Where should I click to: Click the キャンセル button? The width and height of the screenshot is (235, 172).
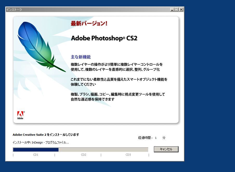click(x=166, y=149)
